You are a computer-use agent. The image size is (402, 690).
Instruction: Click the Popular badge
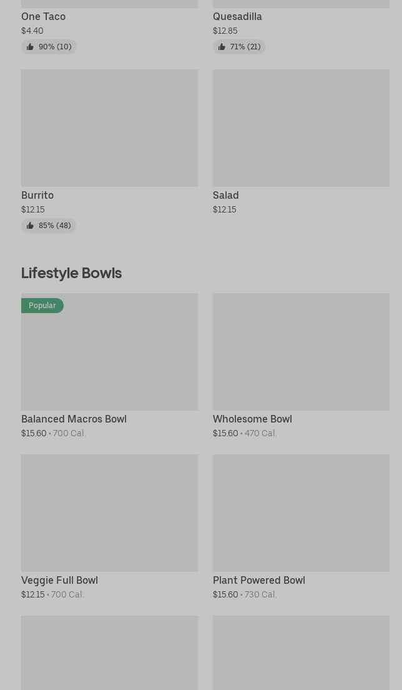coord(42,306)
